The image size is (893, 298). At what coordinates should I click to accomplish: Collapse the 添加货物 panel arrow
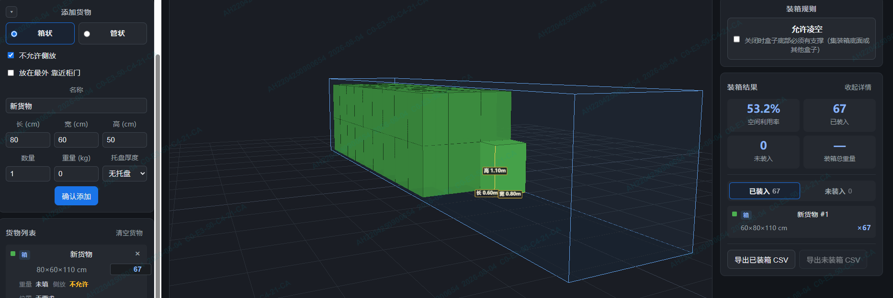[11, 12]
